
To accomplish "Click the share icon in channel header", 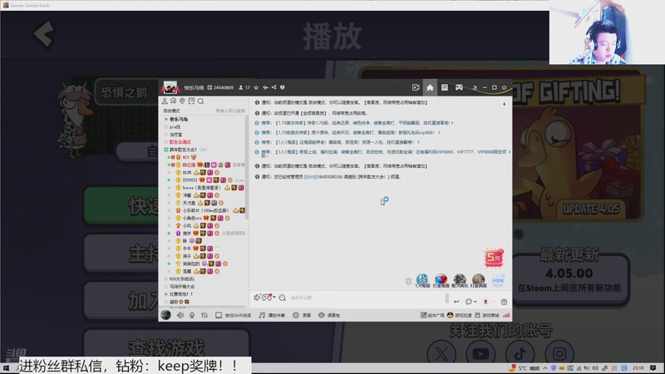I will pyautogui.click(x=274, y=87).
